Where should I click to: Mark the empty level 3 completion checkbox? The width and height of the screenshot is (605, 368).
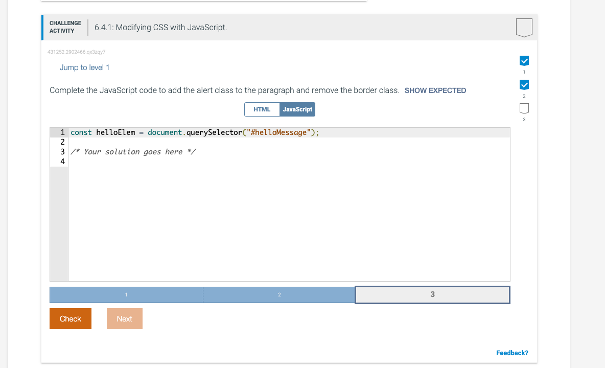tap(524, 108)
